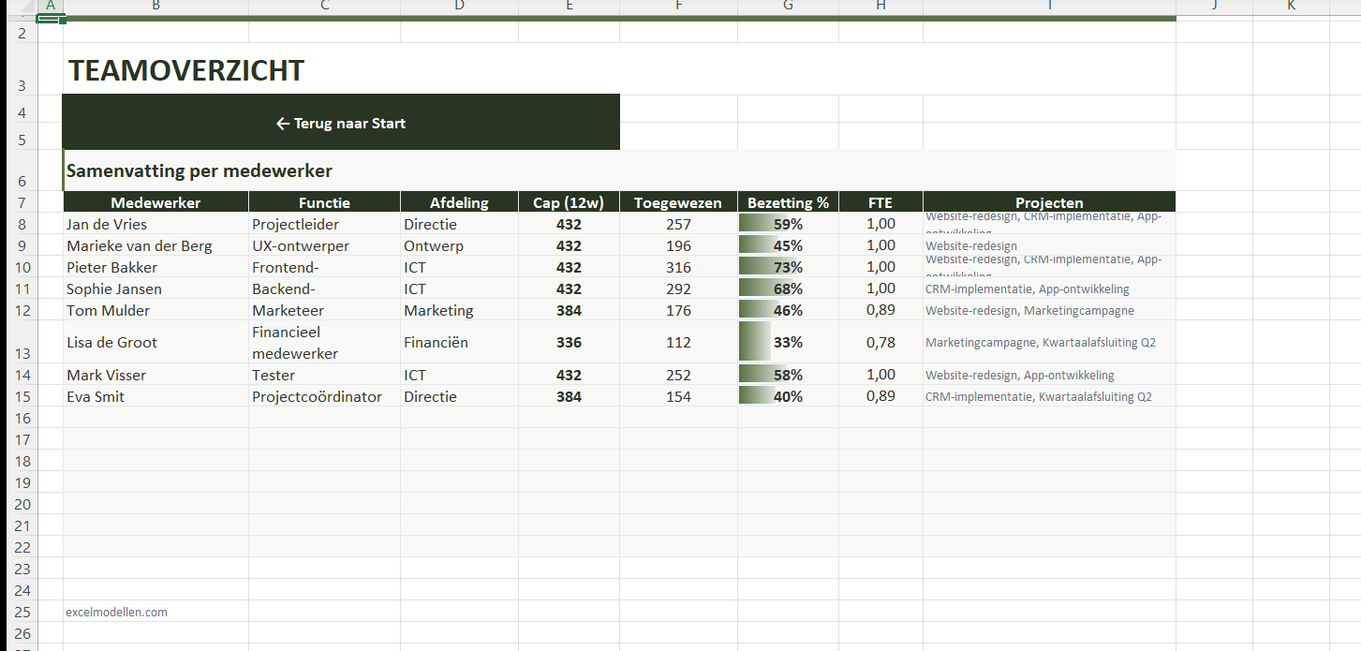Click Sophie Jansen's Toegewezen value 292
Screen dimensions: 1361x651
[678, 289]
